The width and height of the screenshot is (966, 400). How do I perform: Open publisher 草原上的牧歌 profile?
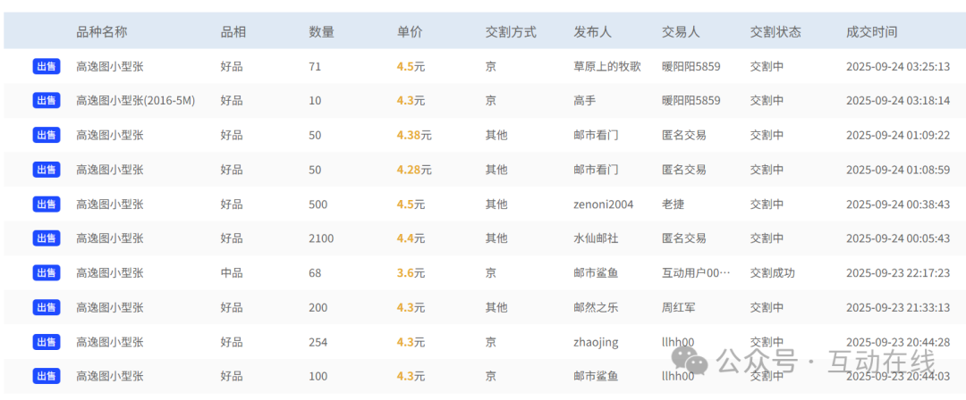pos(606,66)
